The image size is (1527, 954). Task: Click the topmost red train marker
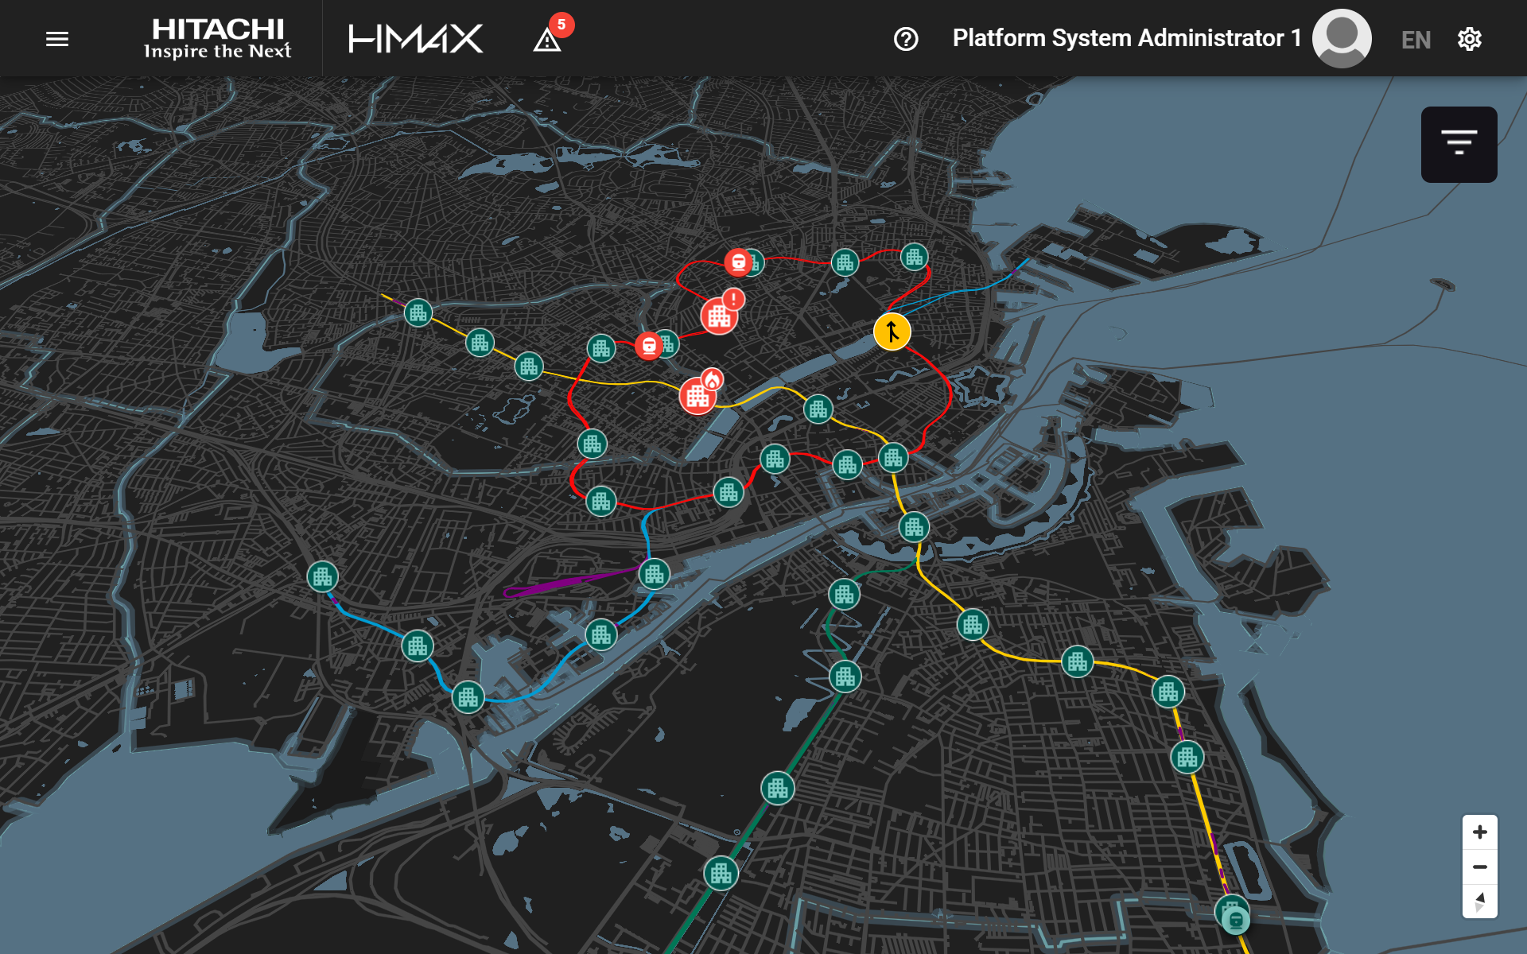pos(738,262)
